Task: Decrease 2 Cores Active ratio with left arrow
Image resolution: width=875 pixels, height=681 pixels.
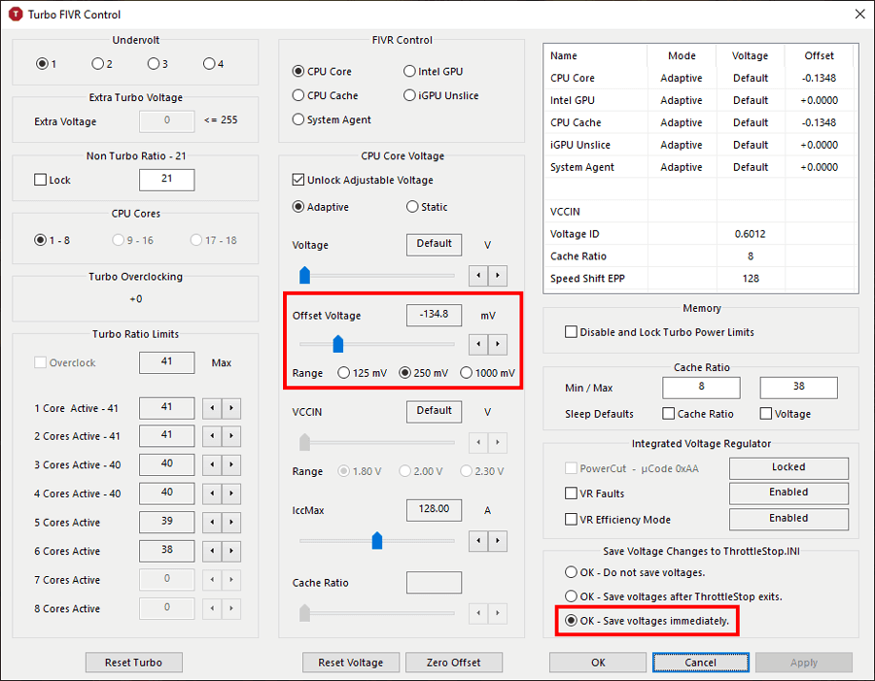Action: (x=212, y=436)
